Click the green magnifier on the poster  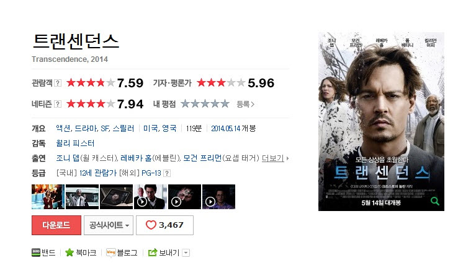[435, 201]
